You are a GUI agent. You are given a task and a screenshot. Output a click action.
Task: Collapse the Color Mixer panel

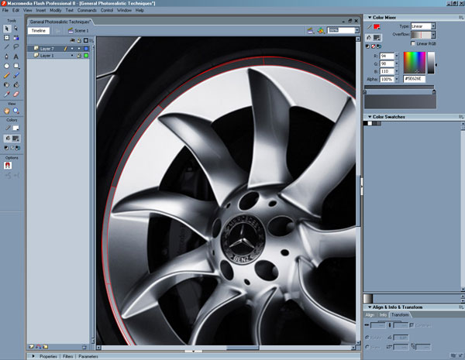[x=370, y=18]
